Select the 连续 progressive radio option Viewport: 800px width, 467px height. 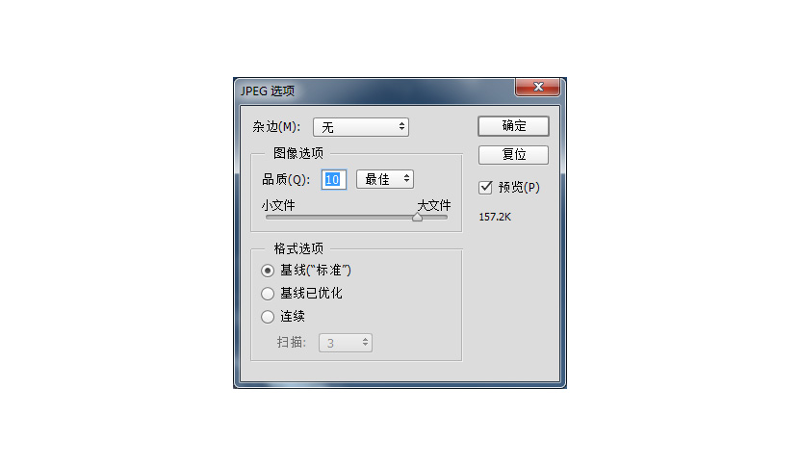point(268,317)
